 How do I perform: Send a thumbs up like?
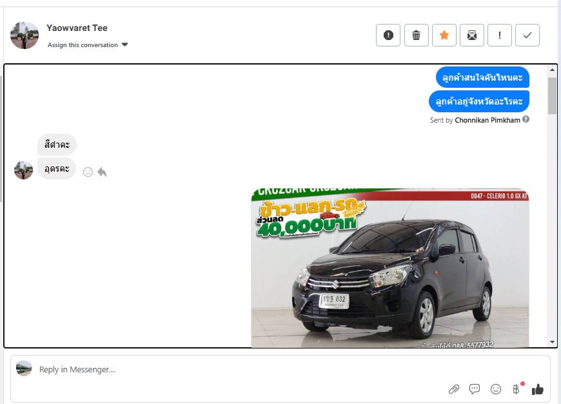pyautogui.click(x=537, y=389)
